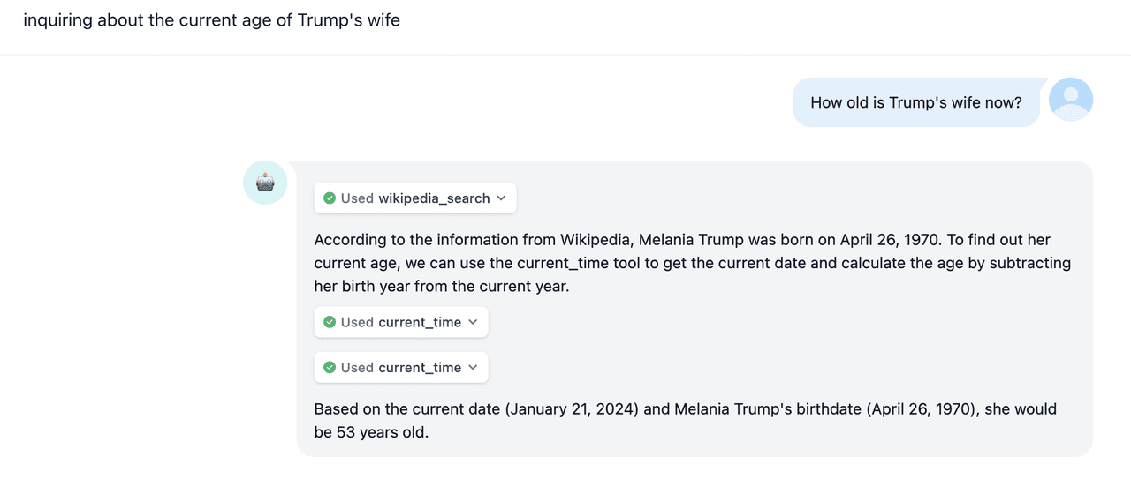Screen dimensions: 1131x479
Task: Expand the wikipedia_search tool call chevron
Action: tap(502, 198)
